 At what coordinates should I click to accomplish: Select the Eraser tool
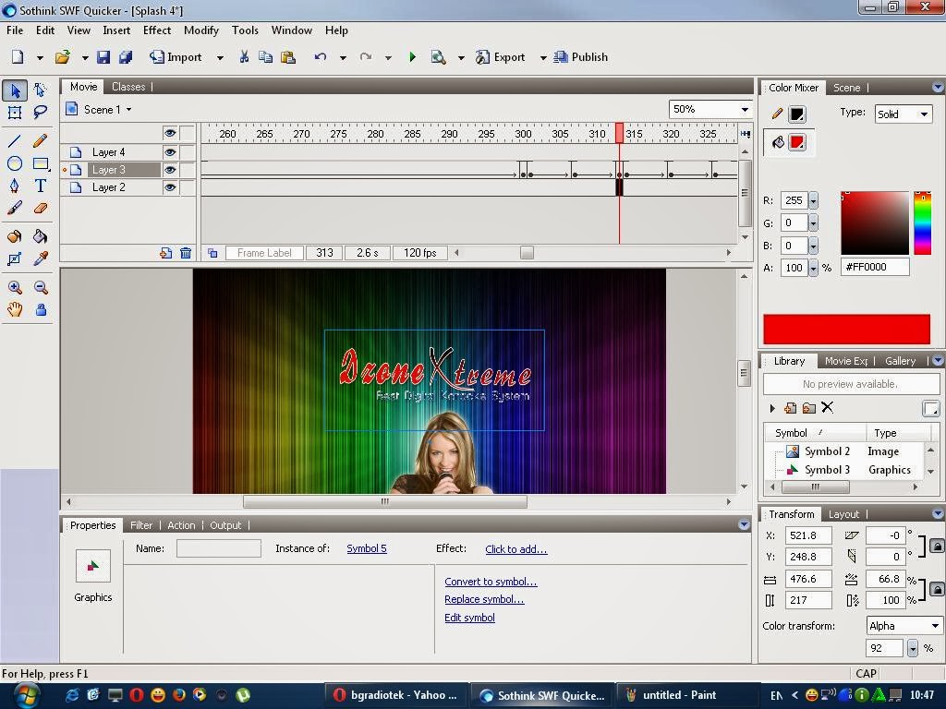click(41, 209)
